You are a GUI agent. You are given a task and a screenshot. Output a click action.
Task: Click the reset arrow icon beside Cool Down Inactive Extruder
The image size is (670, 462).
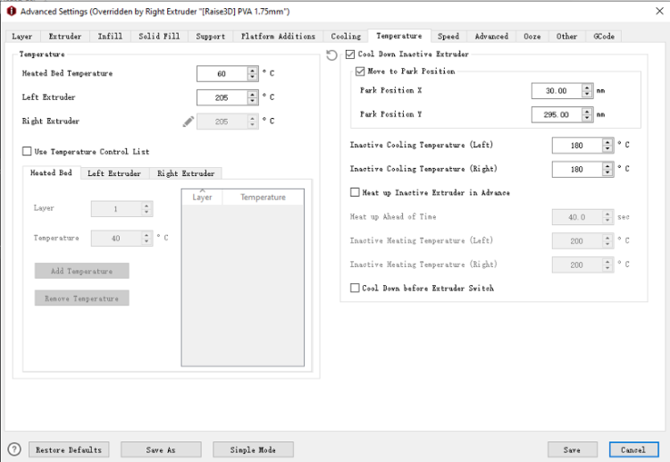click(332, 55)
